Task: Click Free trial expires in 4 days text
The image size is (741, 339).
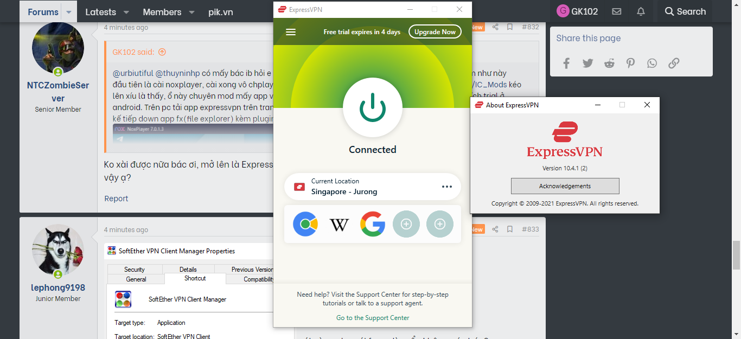Action: (x=362, y=32)
